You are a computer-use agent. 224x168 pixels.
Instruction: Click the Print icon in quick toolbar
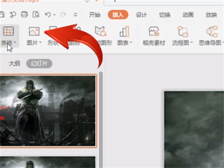(24, 14)
